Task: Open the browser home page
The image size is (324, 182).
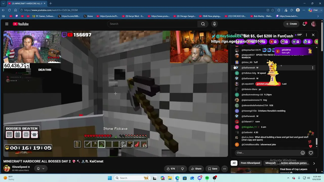Action: (15, 10)
